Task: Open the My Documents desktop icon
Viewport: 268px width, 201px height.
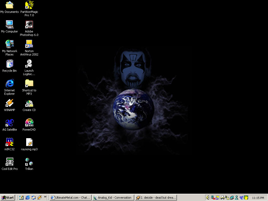Action: (9, 7)
